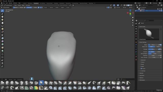Image resolution: width=163 pixels, height=92 pixels.
Task: Open the Options dropdown in header
Action: click(x=131, y=7)
